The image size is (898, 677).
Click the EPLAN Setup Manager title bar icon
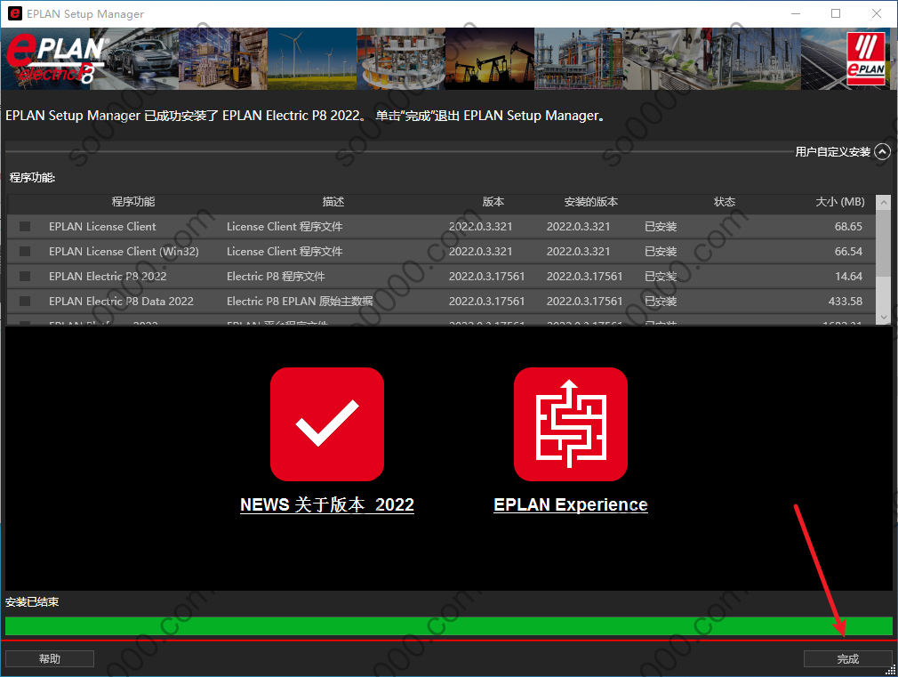click(x=15, y=13)
